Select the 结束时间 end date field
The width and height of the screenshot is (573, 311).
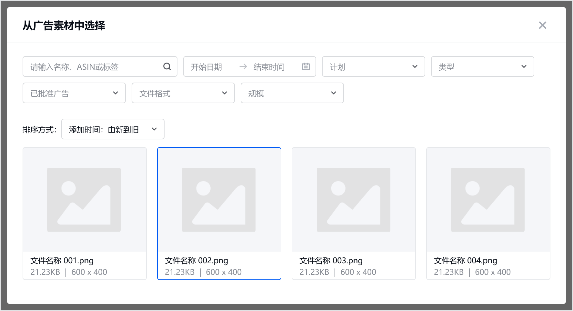click(269, 67)
